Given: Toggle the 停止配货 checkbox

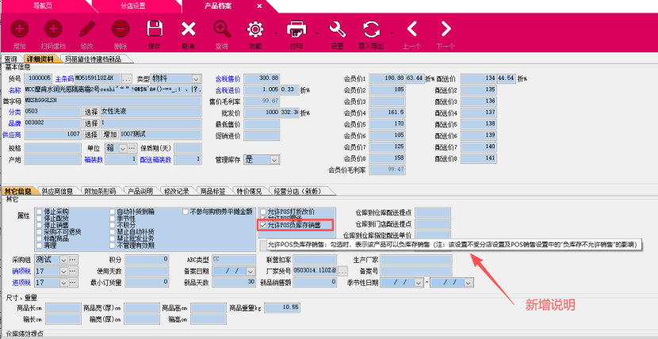Looking at the screenshot, I should coord(40,219).
